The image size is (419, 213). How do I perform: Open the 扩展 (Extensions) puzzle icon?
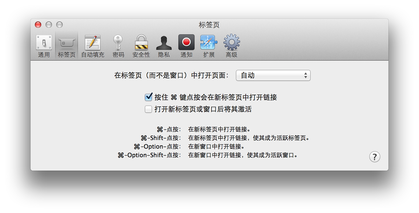(x=209, y=46)
